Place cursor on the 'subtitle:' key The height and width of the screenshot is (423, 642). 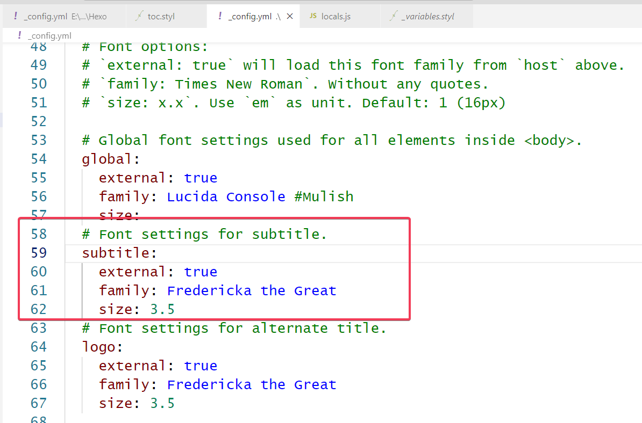(x=116, y=253)
